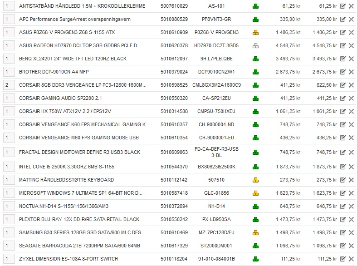Delete the ASUS RADEON HD7970 item
Viewport: 357px width, 266px height.
tap(351, 45)
